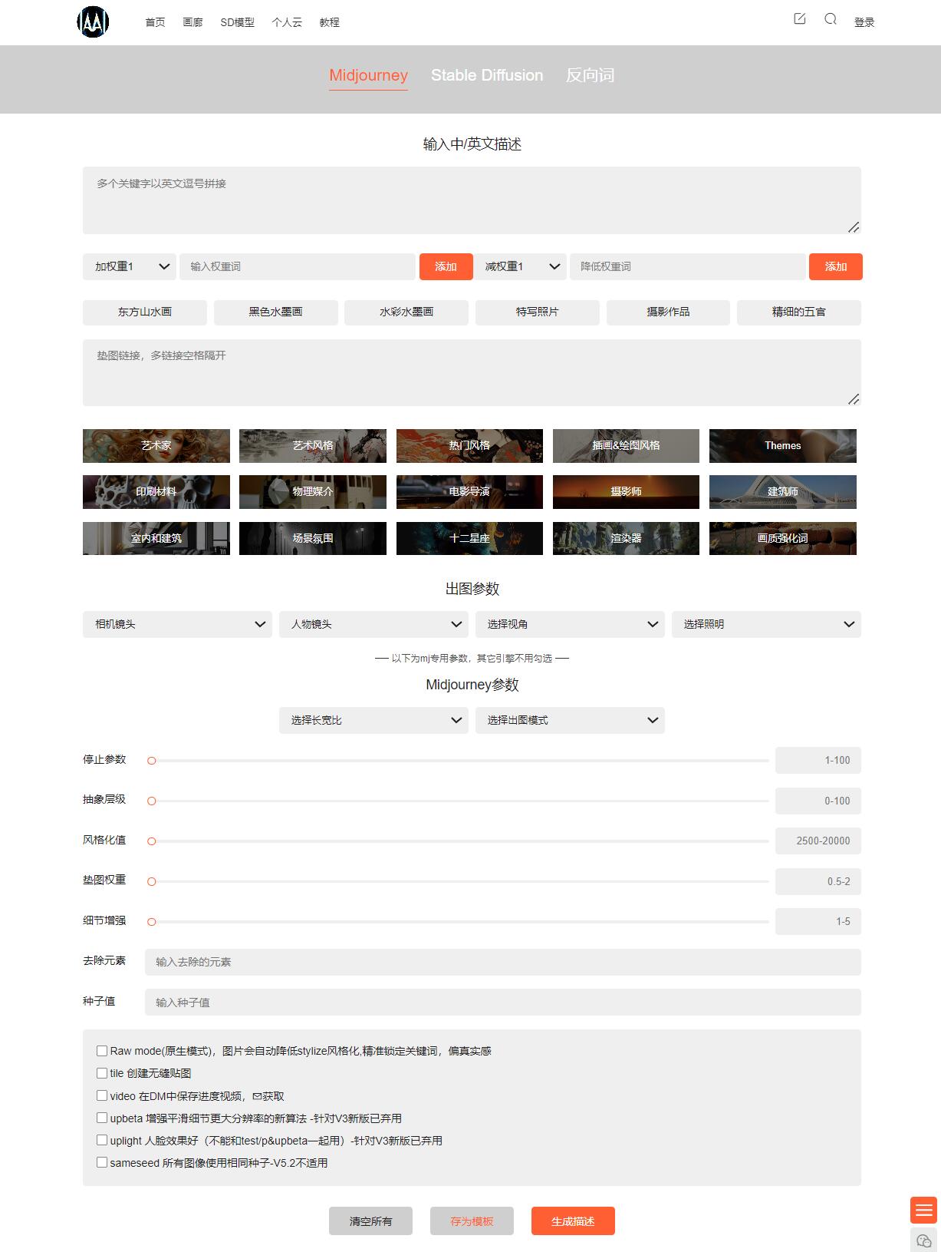Click the 生成描述 button

coord(573,1221)
